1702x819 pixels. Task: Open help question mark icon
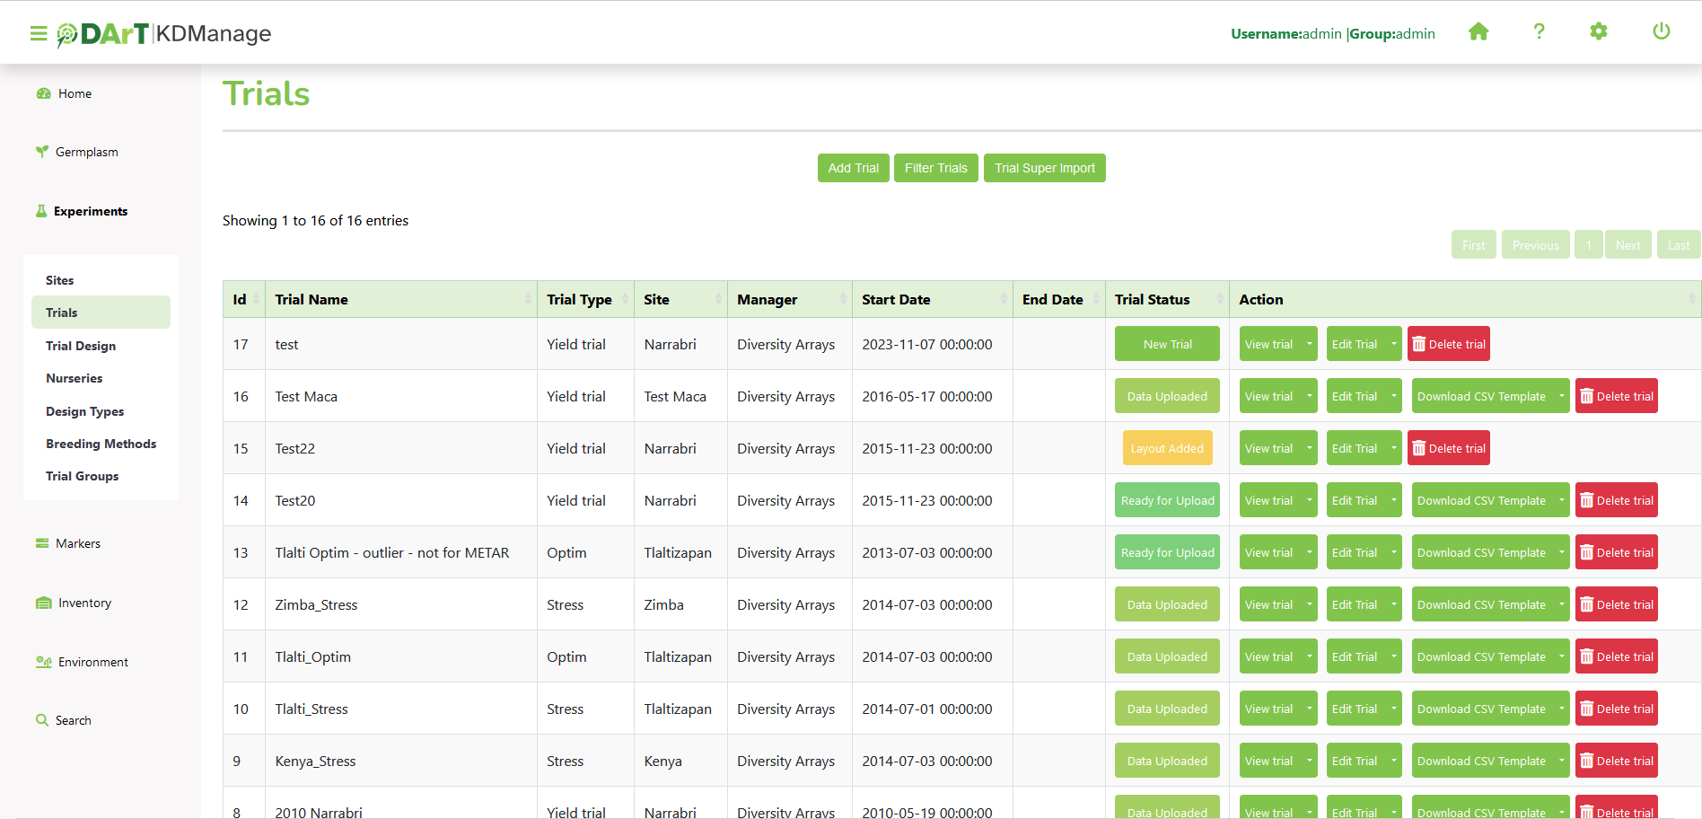pos(1539,32)
